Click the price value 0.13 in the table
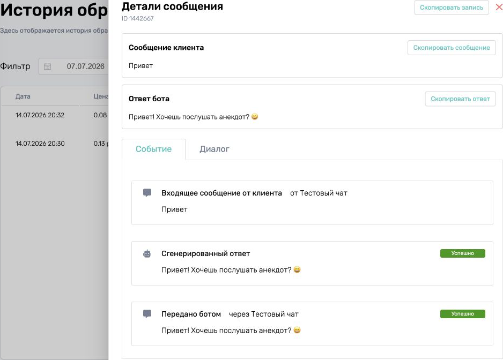503x360 pixels. (99, 144)
